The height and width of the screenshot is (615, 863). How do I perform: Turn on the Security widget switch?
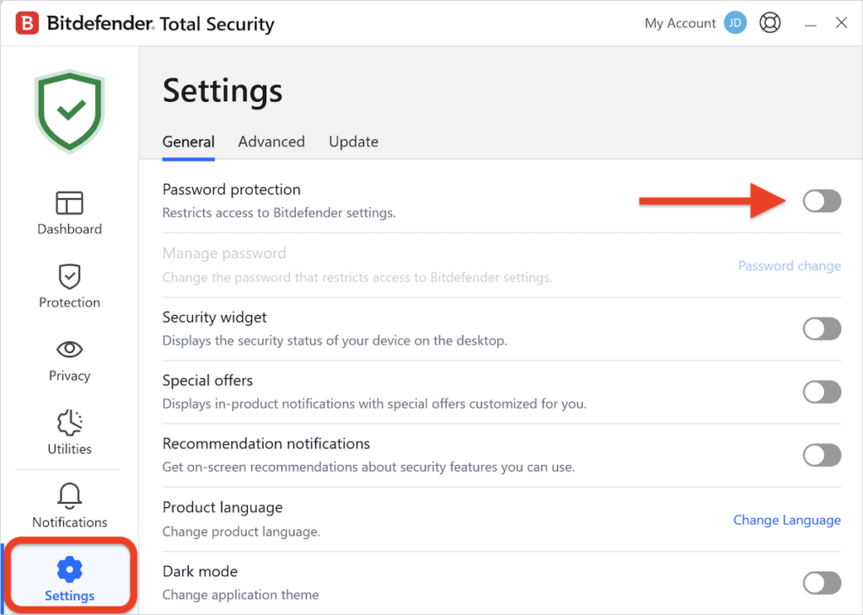822,329
